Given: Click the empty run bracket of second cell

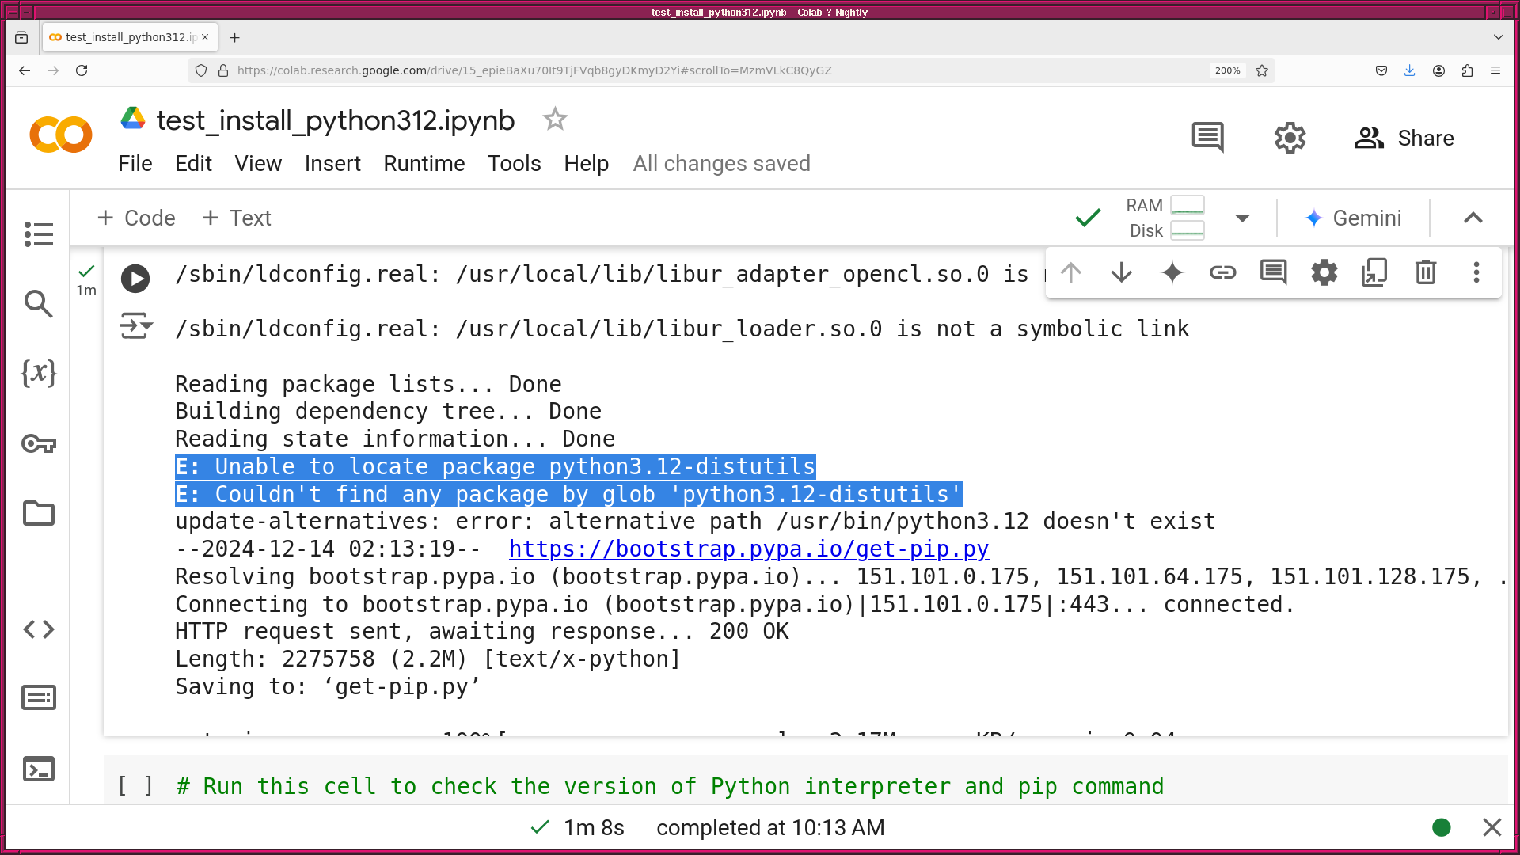Looking at the screenshot, I should (135, 786).
